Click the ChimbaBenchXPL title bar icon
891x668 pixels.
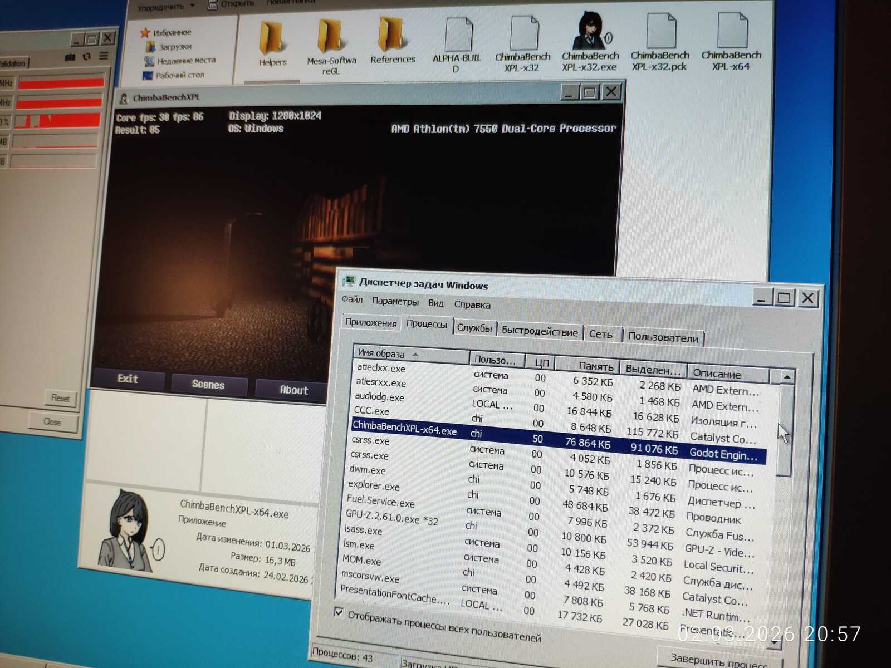124,99
